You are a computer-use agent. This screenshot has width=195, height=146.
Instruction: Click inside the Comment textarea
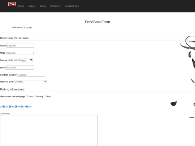(49, 130)
